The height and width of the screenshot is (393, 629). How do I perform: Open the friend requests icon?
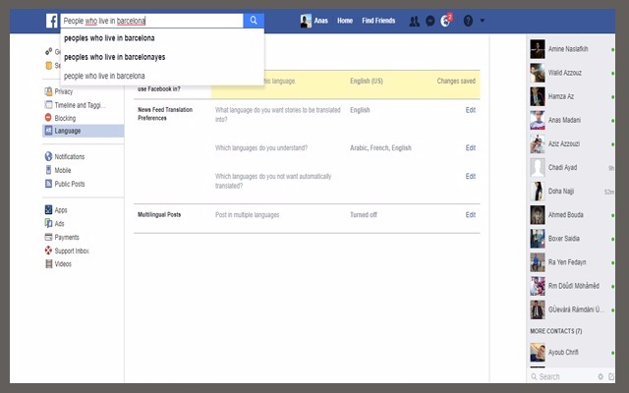[x=415, y=21]
